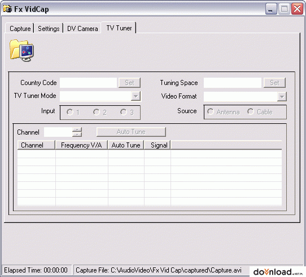Click the Tuning Space input field
Image resolution: width=306 pixels, height=277 pixels.
(x=233, y=83)
